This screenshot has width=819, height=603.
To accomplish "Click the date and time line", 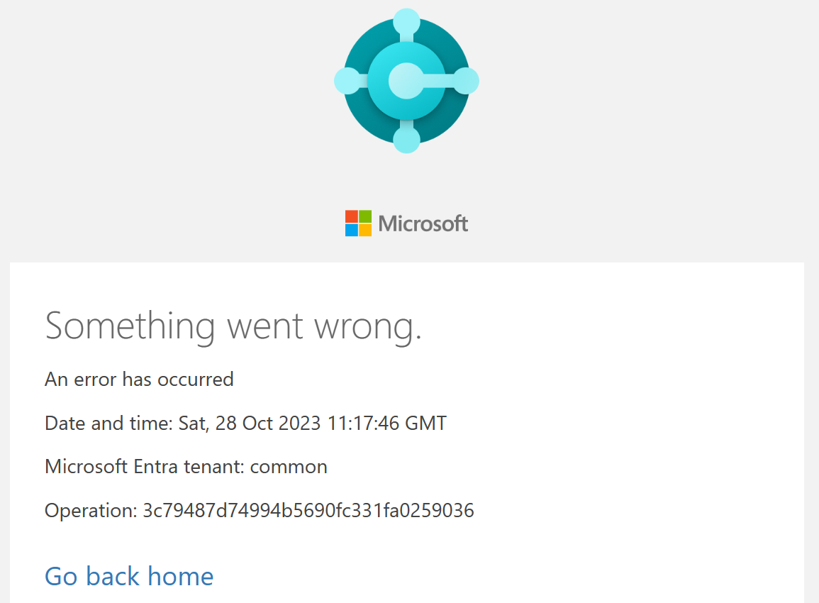I will pos(245,423).
